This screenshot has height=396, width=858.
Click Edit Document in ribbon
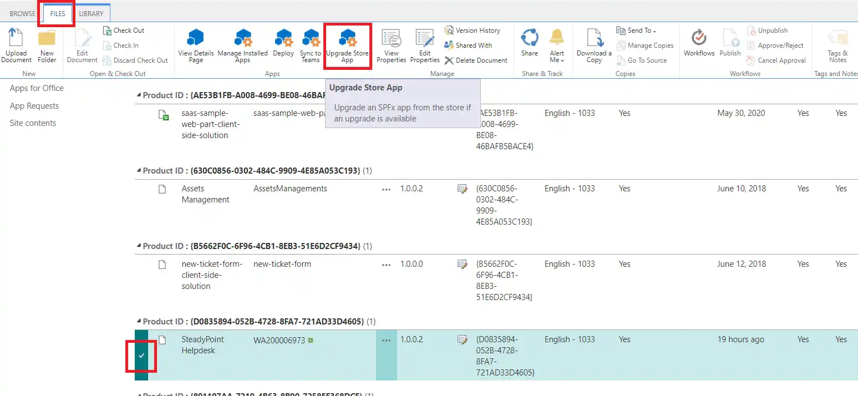tap(82, 45)
